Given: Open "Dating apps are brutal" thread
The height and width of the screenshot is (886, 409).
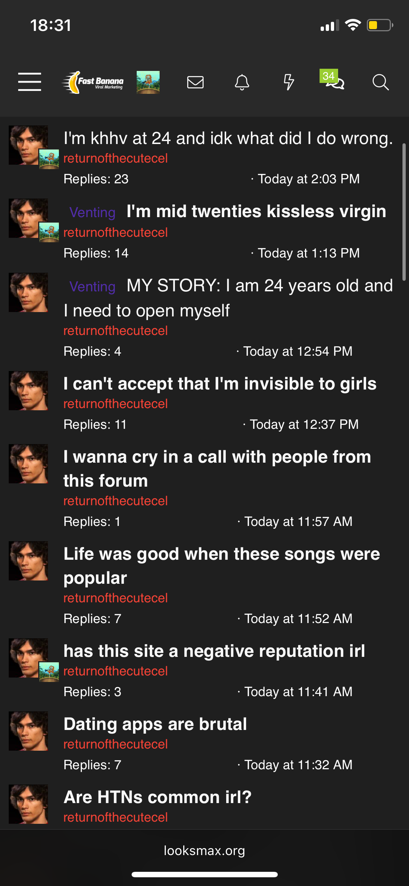Looking at the screenshot, I should pos(155,724).
